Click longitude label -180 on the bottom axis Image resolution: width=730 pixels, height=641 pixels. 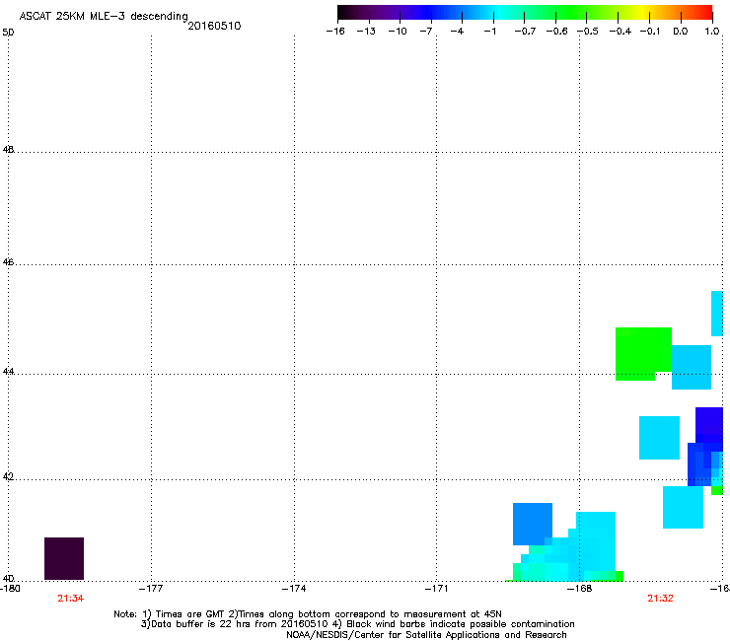[10, 589]
